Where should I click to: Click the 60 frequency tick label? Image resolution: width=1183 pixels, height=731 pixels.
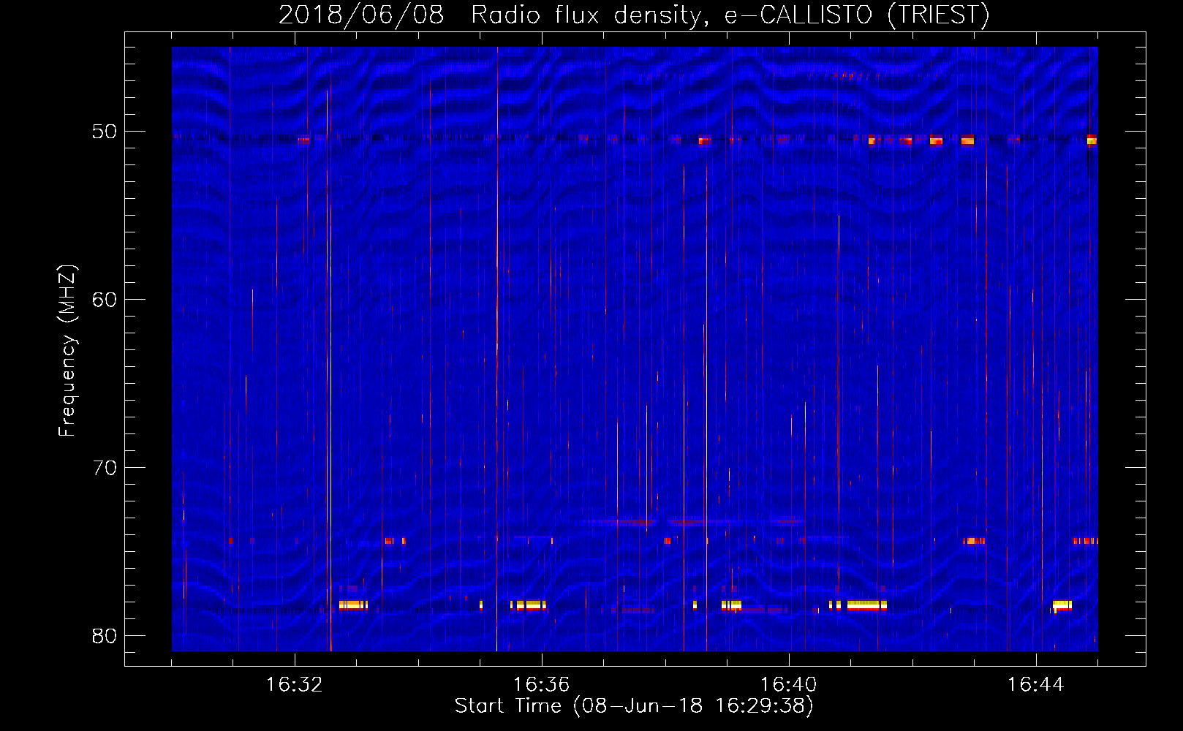tap(104, 299)
